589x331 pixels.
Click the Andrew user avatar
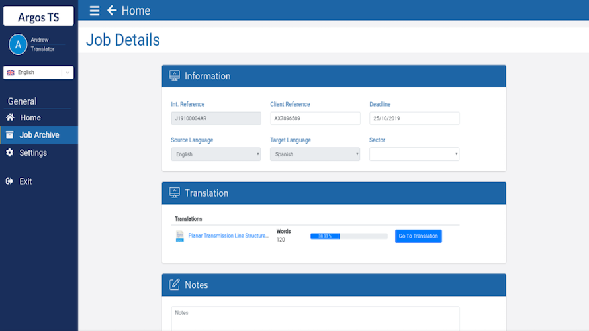click(18, 44)
